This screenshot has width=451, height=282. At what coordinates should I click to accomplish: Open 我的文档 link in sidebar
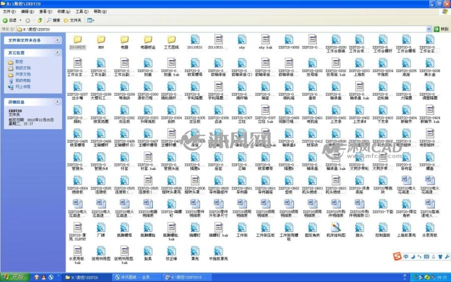point(23,68)
